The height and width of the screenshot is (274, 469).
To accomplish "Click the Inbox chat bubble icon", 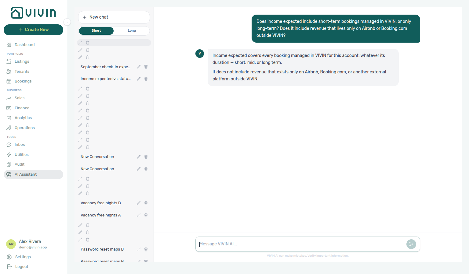I will (x=9, y=145).
